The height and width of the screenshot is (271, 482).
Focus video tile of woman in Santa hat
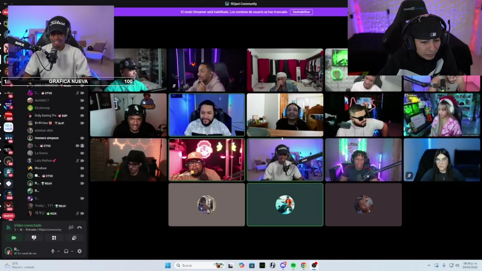442,115
